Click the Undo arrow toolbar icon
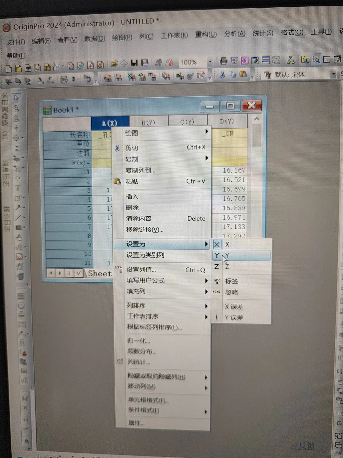Screen dimensions: 343x458 point(87,79)
